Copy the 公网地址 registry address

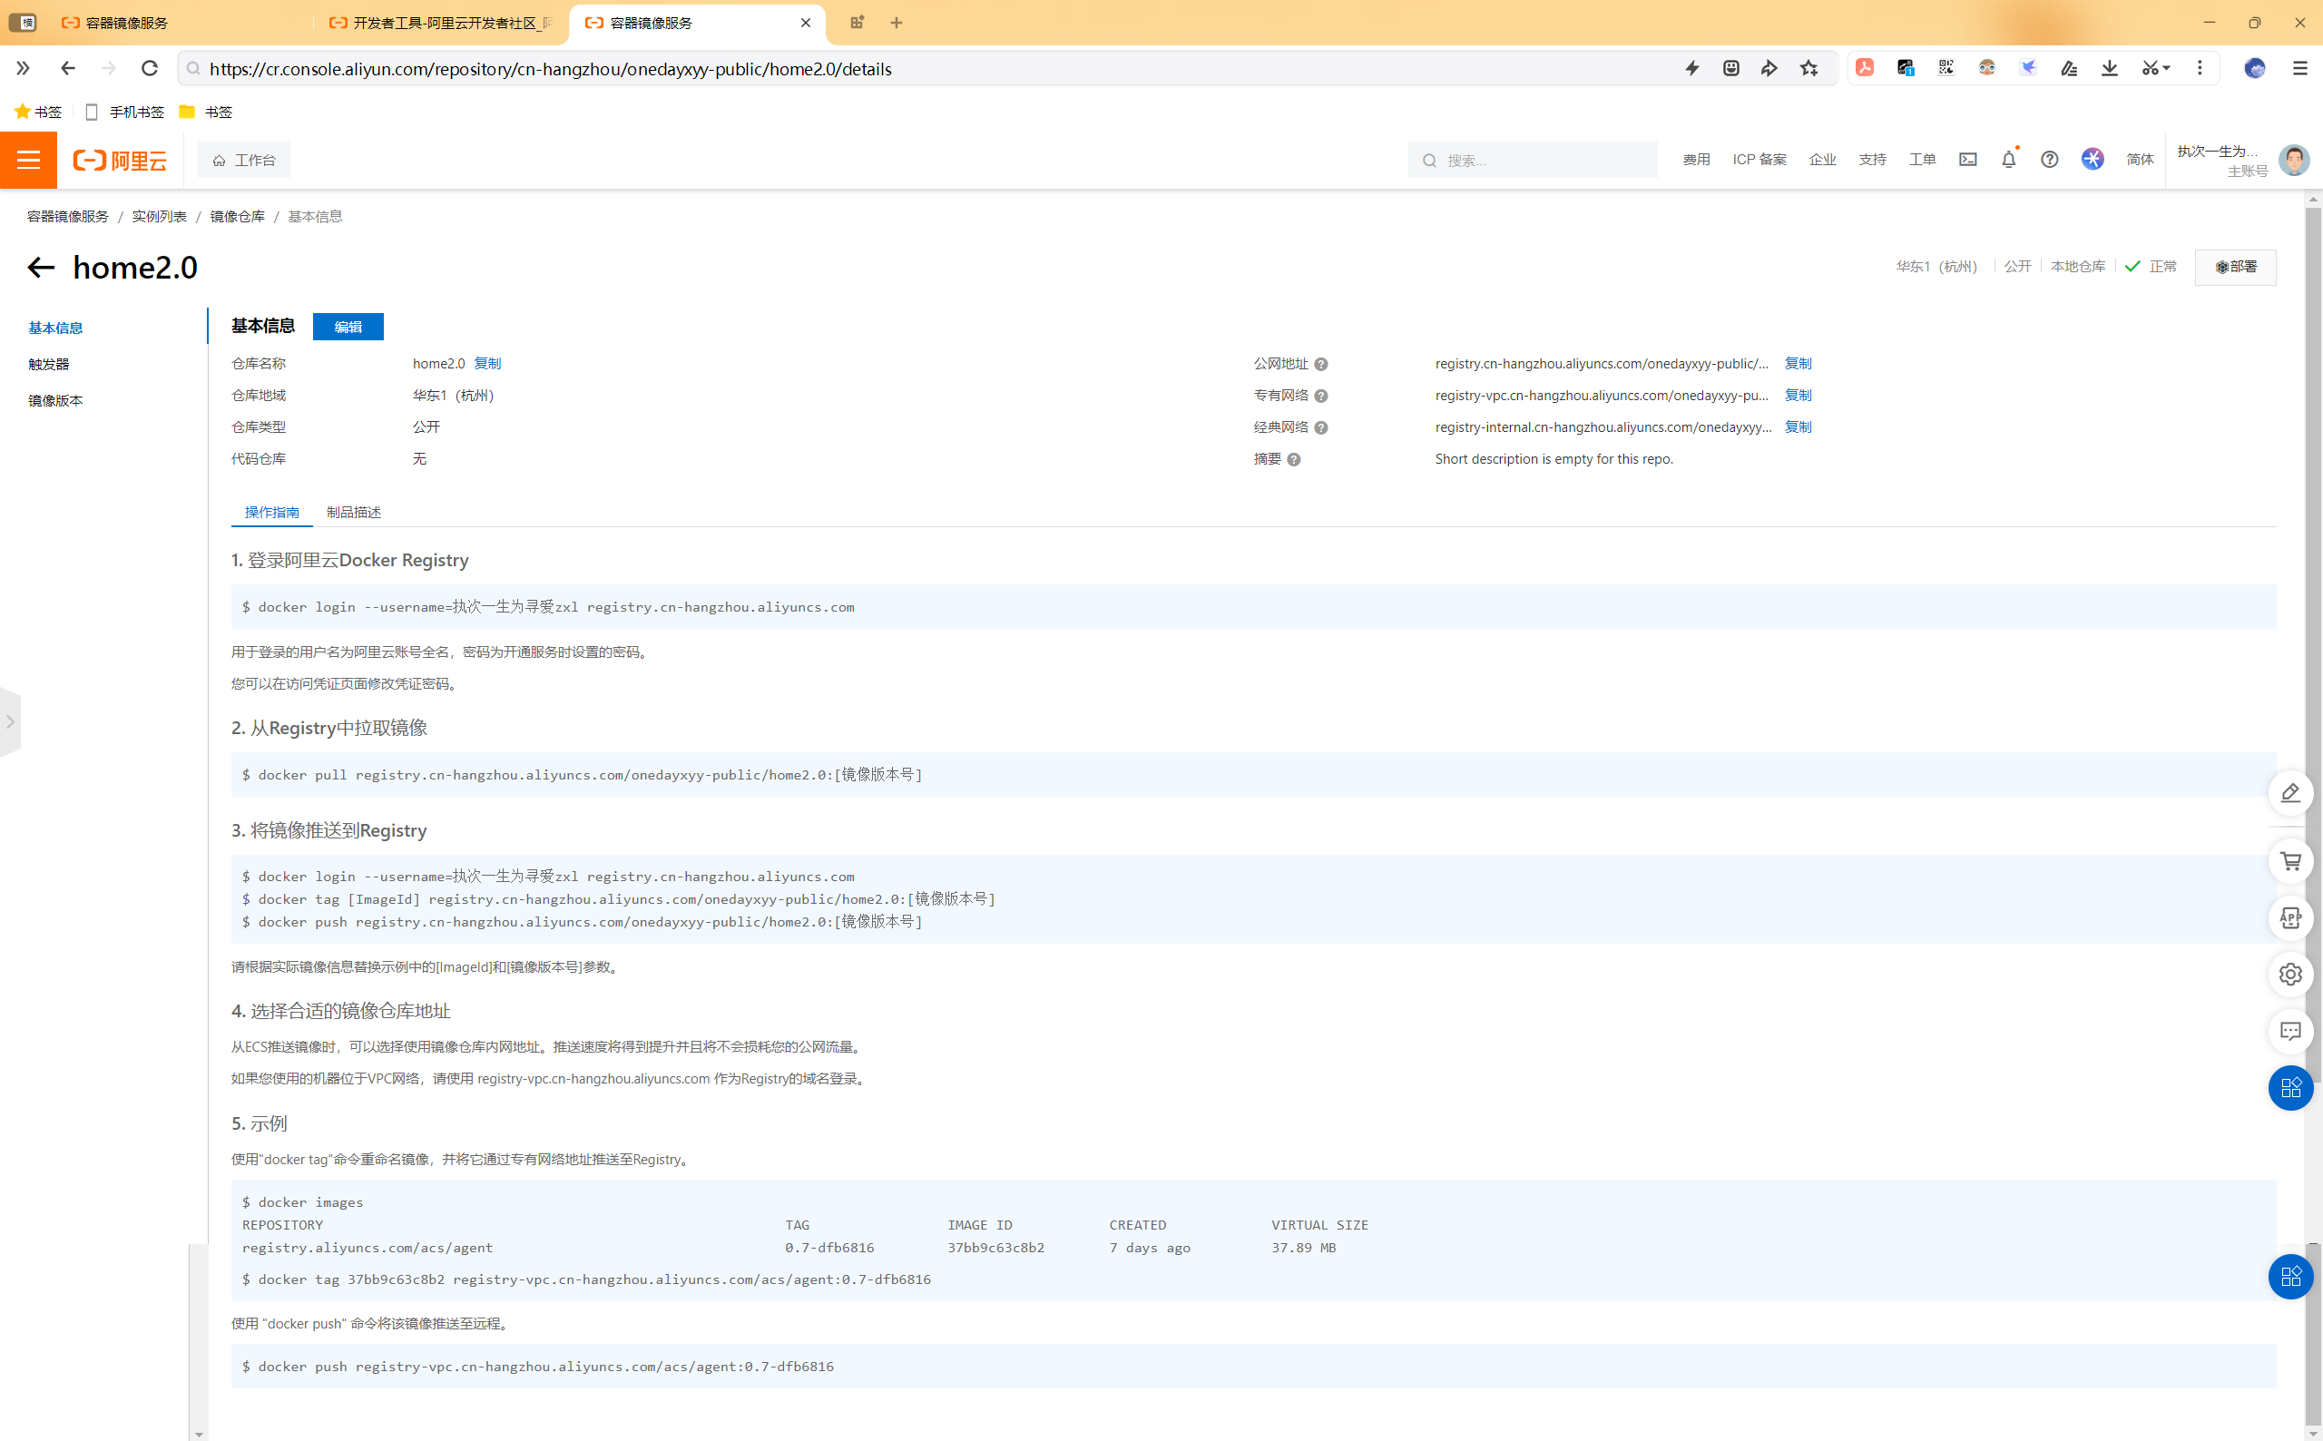(x=1798, y=364)
